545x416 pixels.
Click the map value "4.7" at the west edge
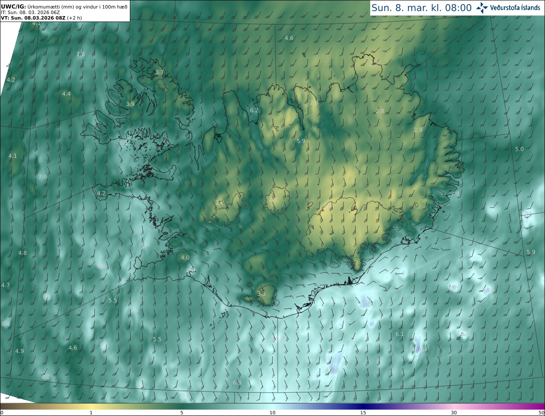coord(6,285)
